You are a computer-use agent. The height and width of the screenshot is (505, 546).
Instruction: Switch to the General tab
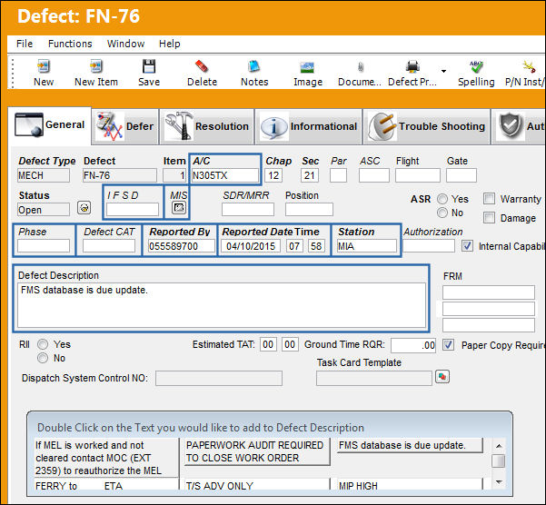pos(50,125)
